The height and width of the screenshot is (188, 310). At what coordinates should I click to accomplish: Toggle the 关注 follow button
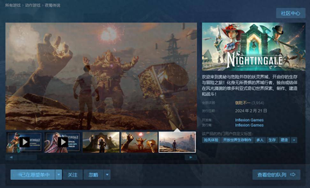click(73, 175)
